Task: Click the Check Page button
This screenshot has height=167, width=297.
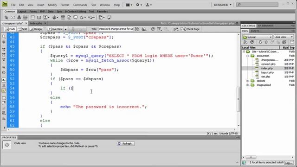Action: pyautogui.click(x=190, y=29)
